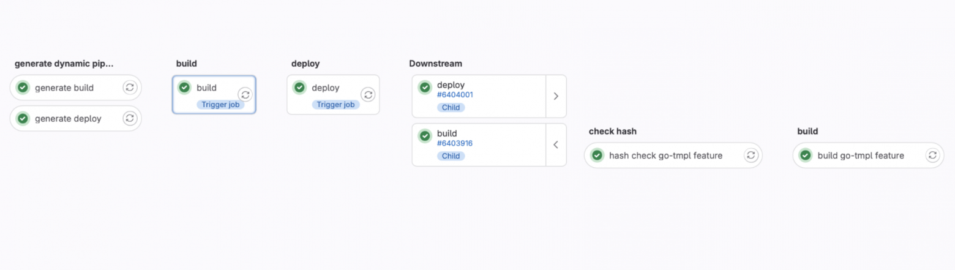Click success icon on downstream deploy pipeline
Screen dimensions: 955x270
coord(425,88)
